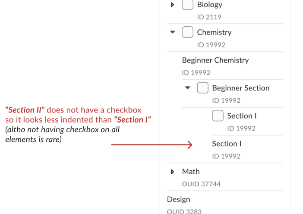Collapse the Chemistry node arrow
This screenshot has height=214, width=303.
pyautogui.click(x=173, y=32)
